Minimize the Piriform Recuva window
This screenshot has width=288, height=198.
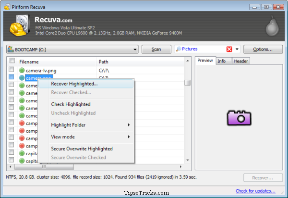coord(254,7)
